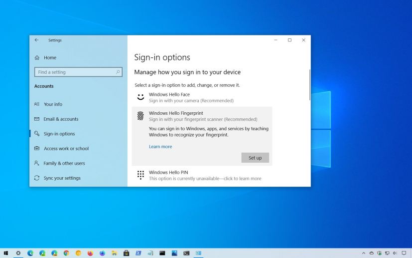Screen dimensions: 412x258
Task: Click the OneDrive cloud tray icon
Action: (372, 254)
